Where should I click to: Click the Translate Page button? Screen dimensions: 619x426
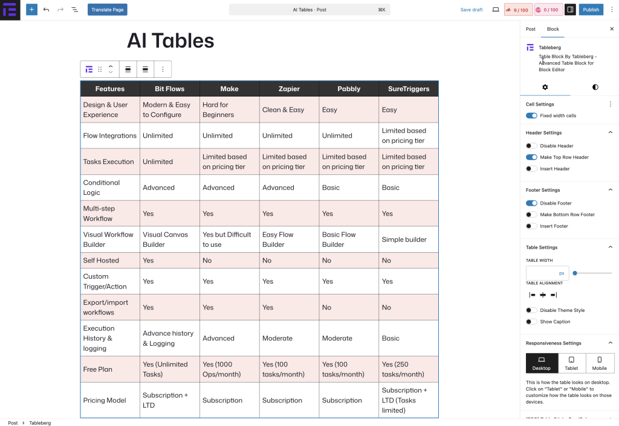click(108, 10)
